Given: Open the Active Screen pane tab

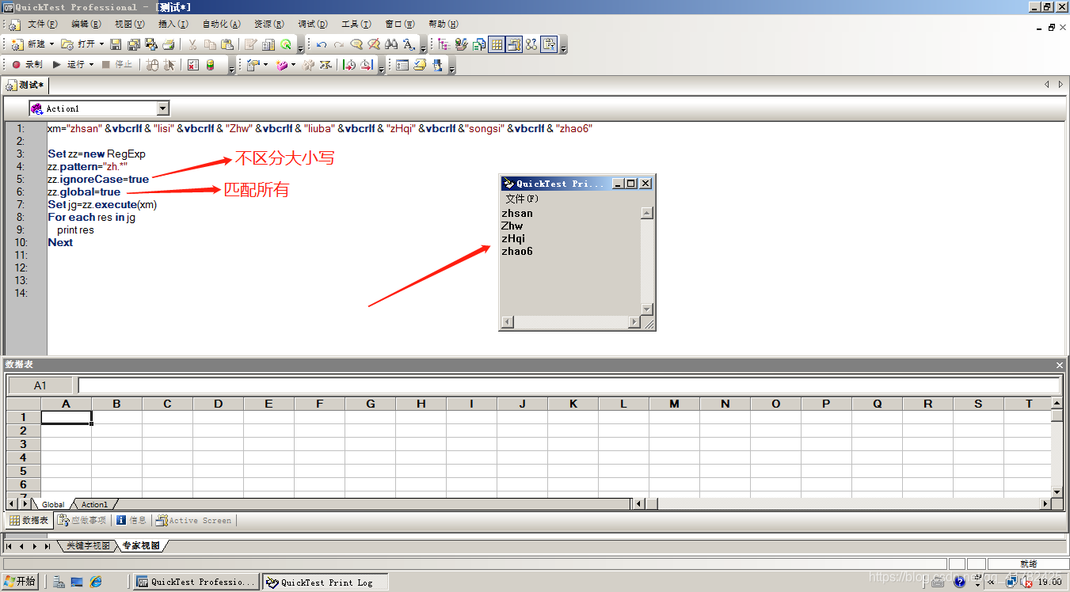Looking at the screenshot, I should pyautogui.click(x=194, y=520).
